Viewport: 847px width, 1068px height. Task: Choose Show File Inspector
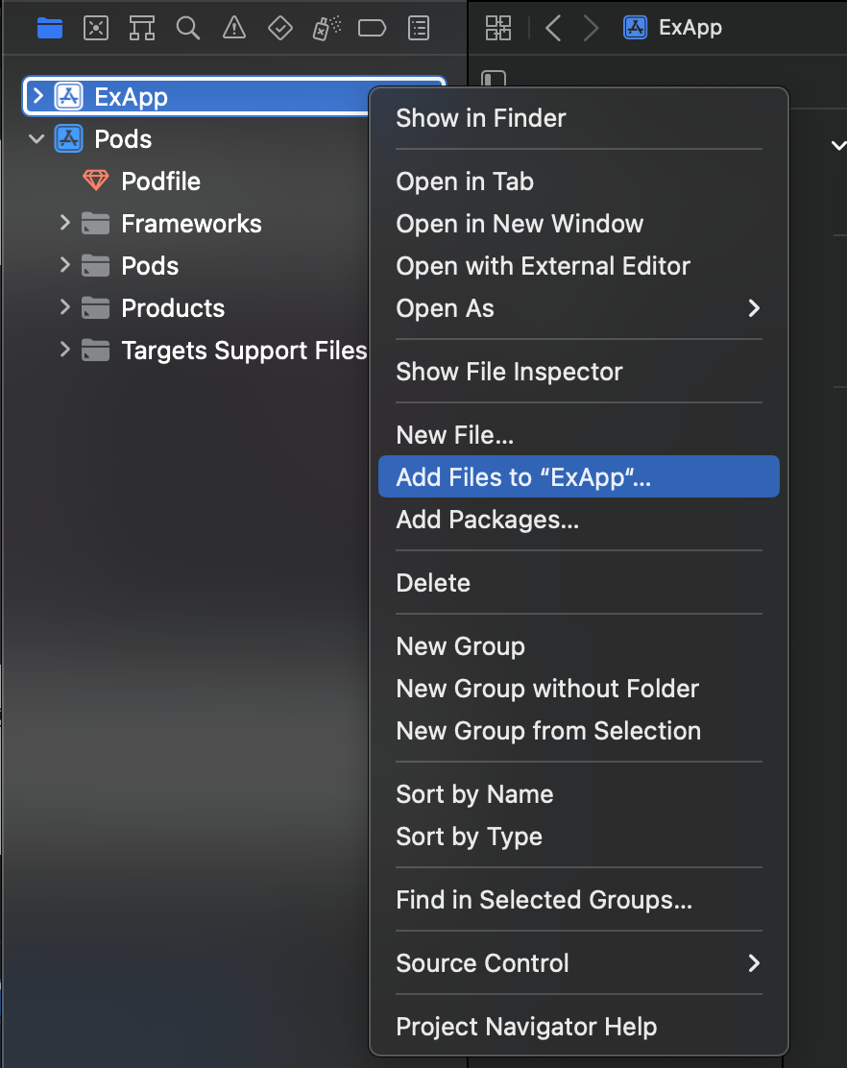[579, 372]
